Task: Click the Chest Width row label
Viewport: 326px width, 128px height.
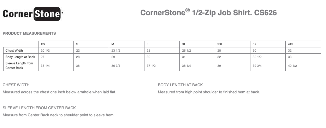Action: [x=14, y=51]
